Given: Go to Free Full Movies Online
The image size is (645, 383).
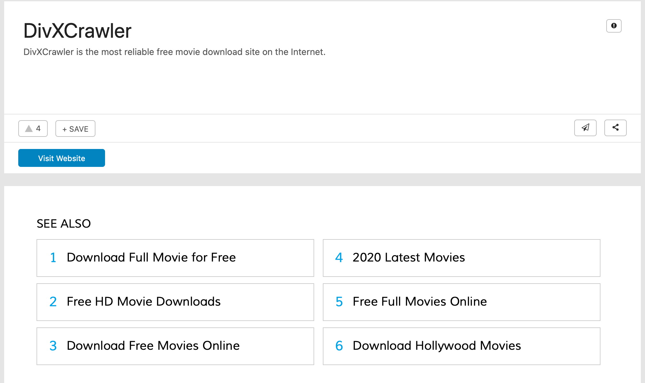Looking at the screenshot, I should pos(420,302).
